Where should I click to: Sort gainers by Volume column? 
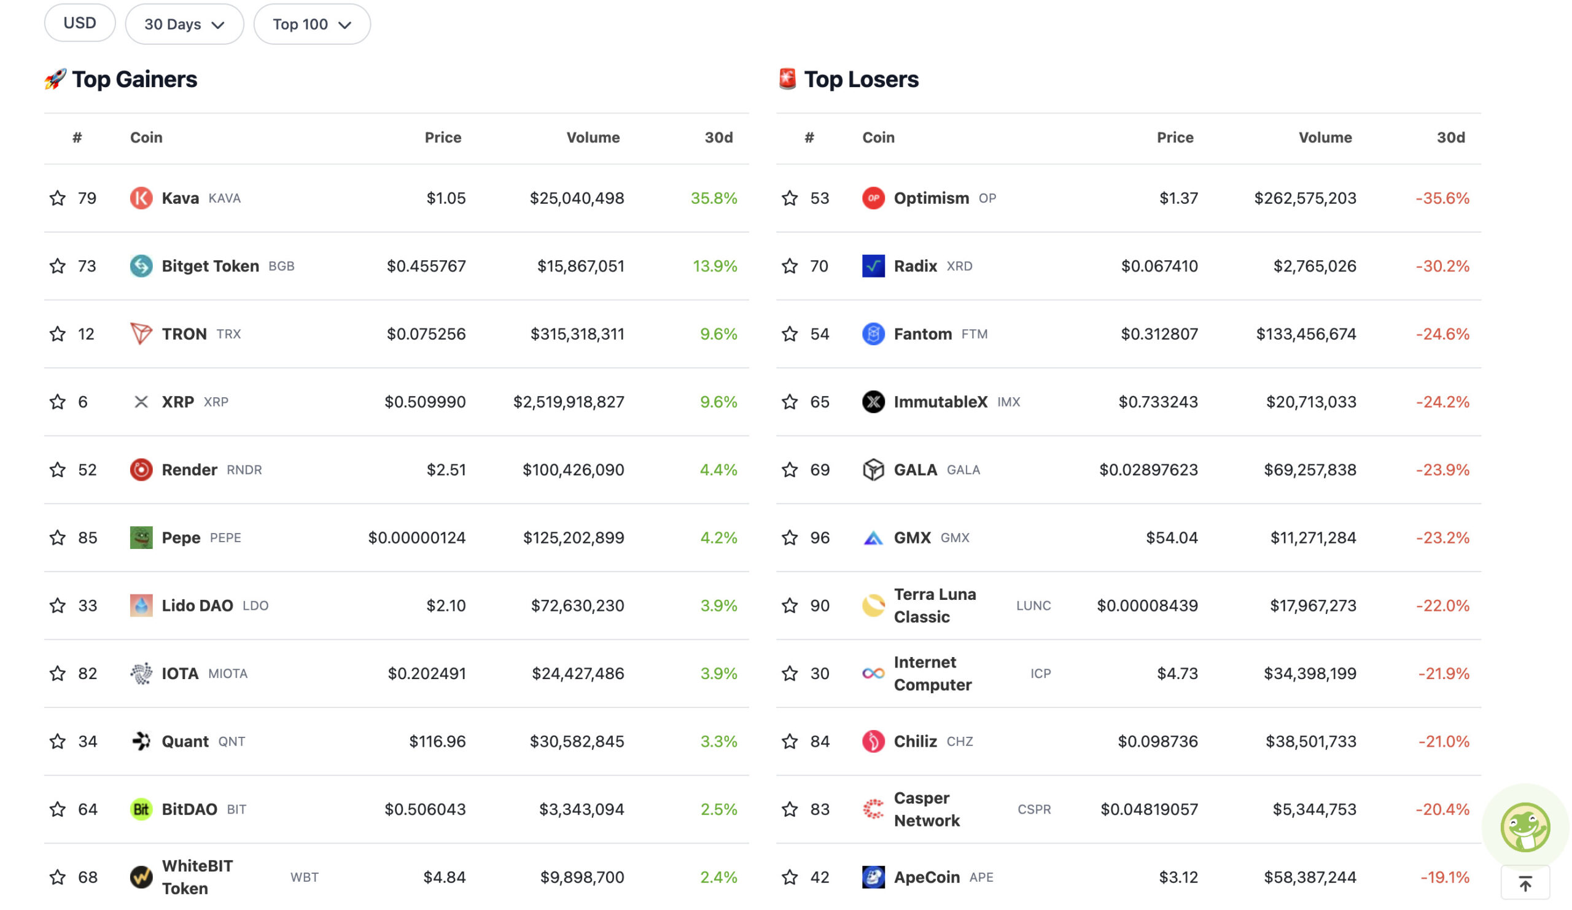point(593,137)
